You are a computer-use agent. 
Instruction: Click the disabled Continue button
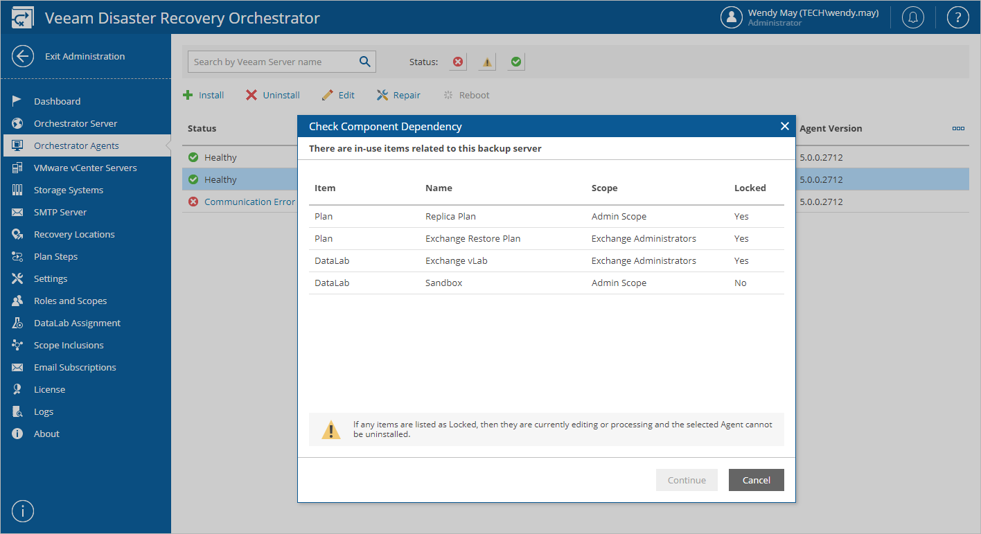tap(687, 480)
